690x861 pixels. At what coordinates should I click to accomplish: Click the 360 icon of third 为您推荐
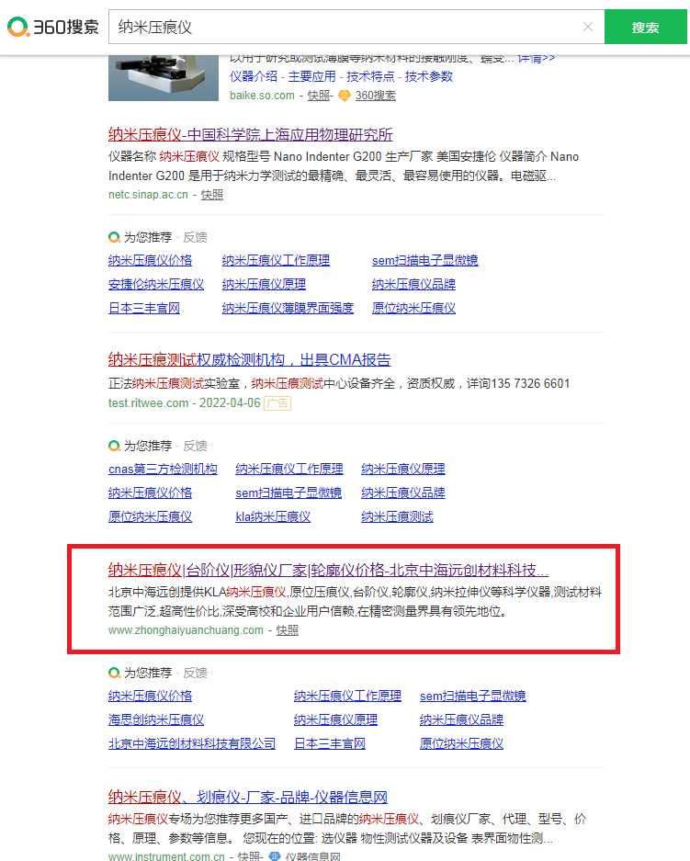tap(114, 673)
